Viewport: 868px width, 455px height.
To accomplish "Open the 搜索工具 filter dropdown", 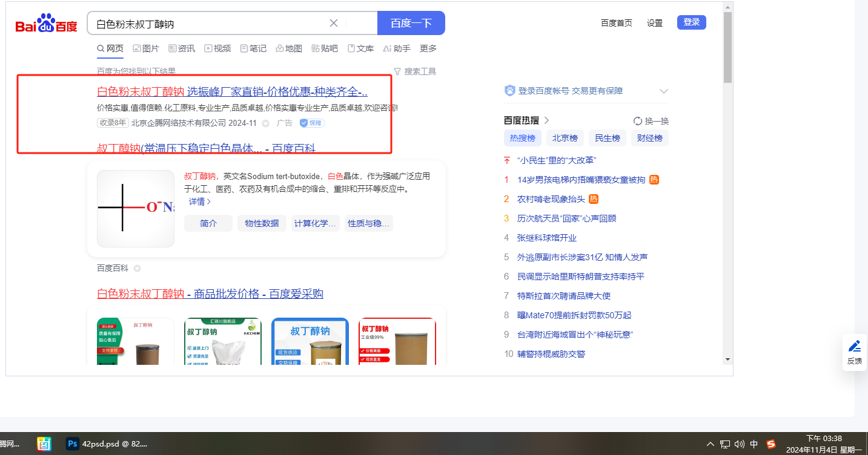I will [415, 71].
